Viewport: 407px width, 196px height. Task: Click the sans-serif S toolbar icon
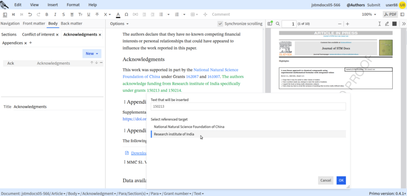tap(63, 15)
